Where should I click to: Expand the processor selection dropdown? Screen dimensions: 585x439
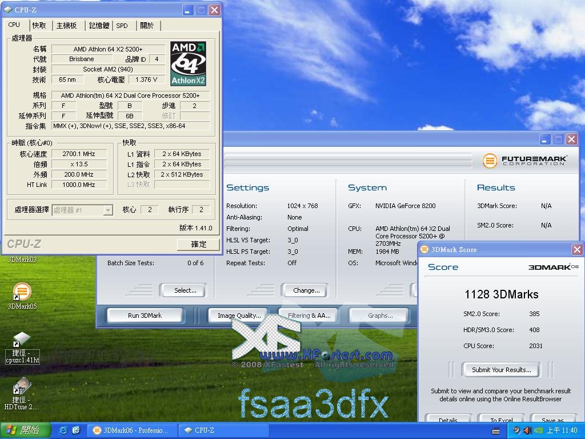tap(107, 210)
